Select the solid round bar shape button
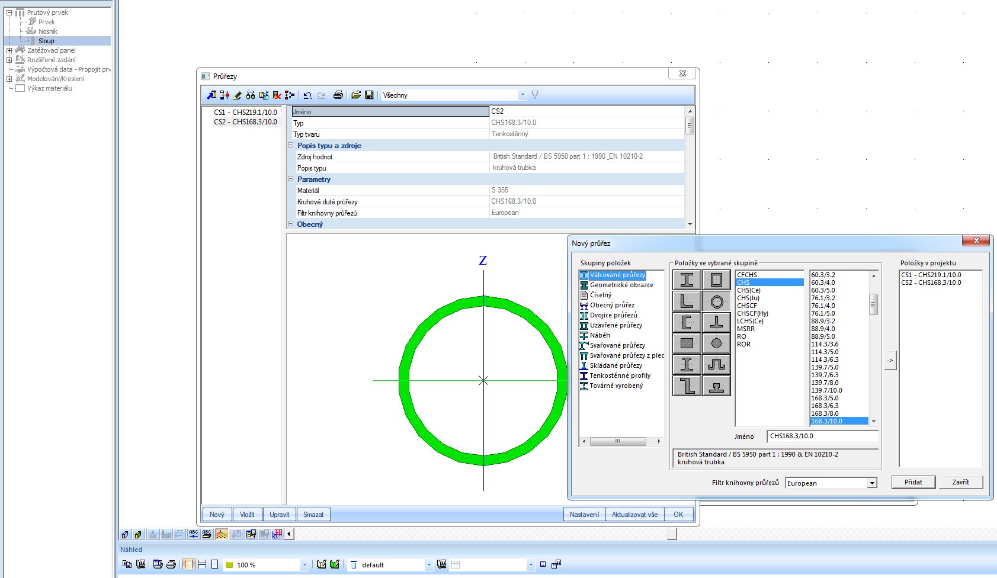Screen dimensions: 997x578 [716, 343]
